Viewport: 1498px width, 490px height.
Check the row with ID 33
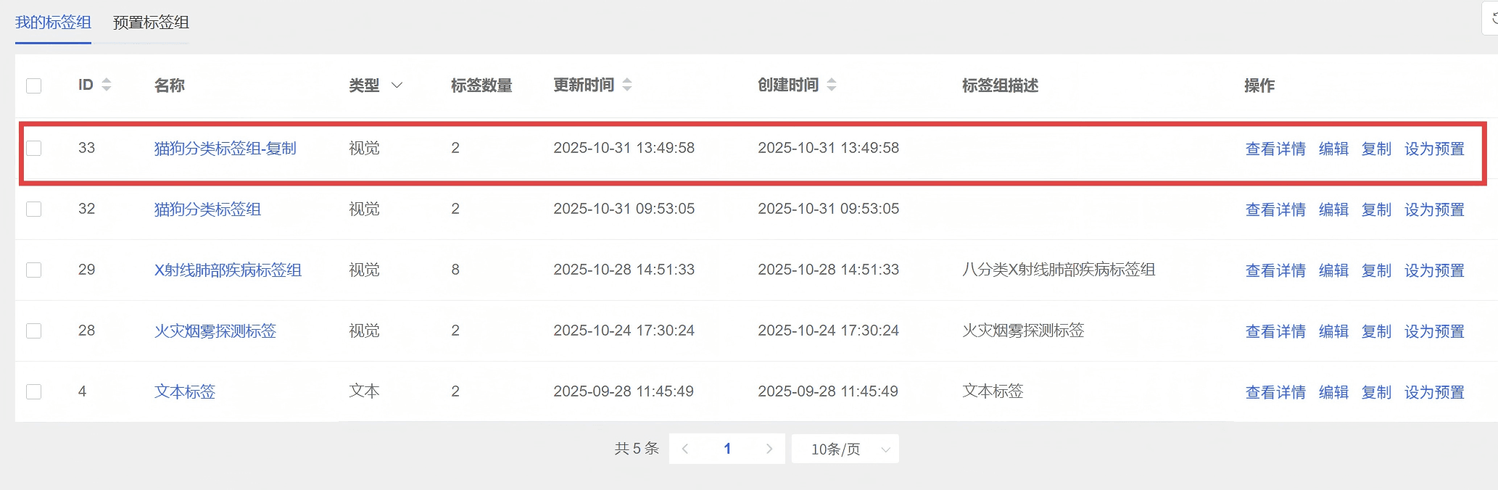tap(34, 149)
